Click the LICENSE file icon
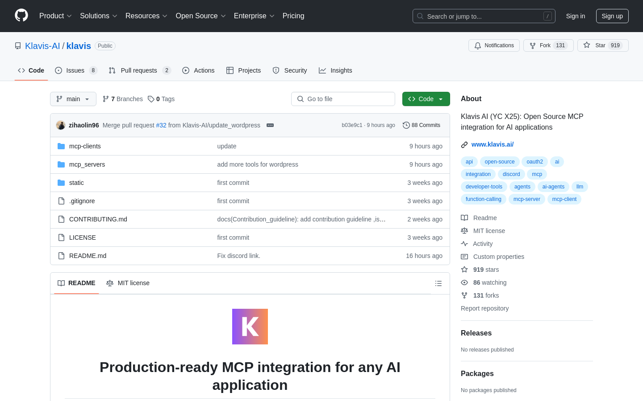This screenshot has height=401, width=643. (61, 237)
